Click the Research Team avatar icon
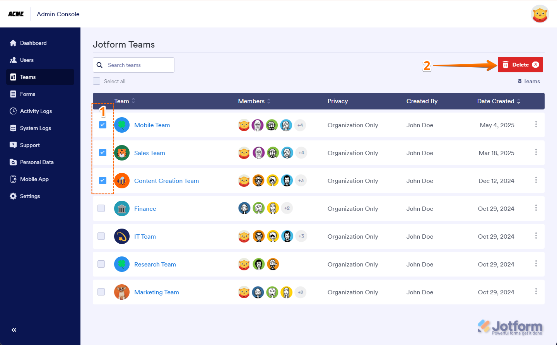557x345 pixels. [122, 264]
